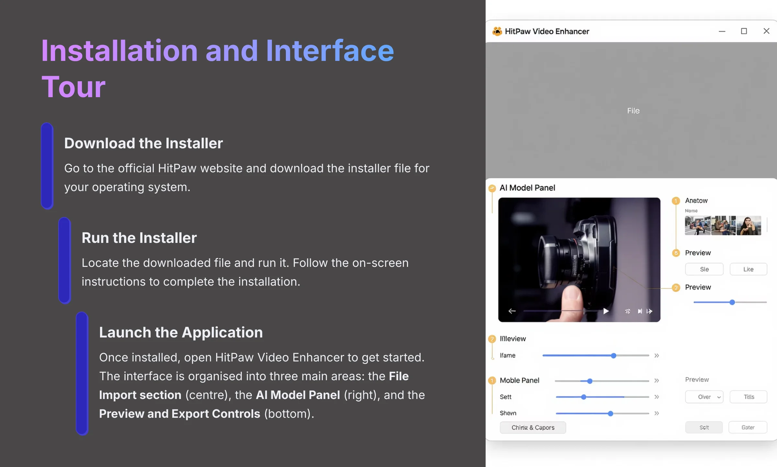
Task: Expand the double chevron beside Moble Panel slider
Action: 657,381
